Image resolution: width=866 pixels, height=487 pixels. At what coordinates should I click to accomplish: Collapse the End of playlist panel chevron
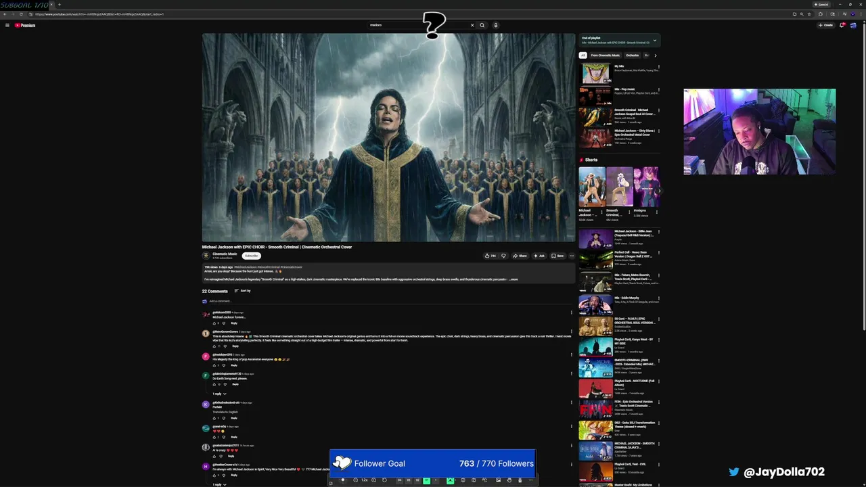tap(654, 41)
